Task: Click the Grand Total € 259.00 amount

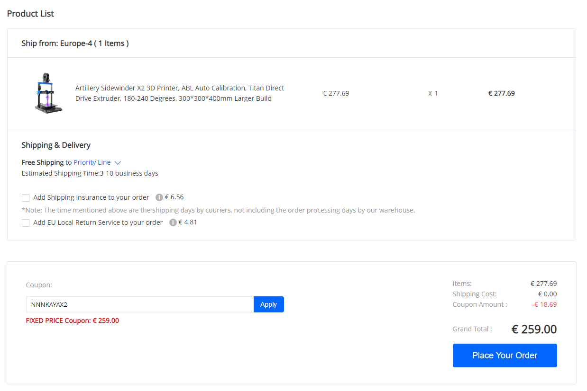Action: [x=534, y=329]
